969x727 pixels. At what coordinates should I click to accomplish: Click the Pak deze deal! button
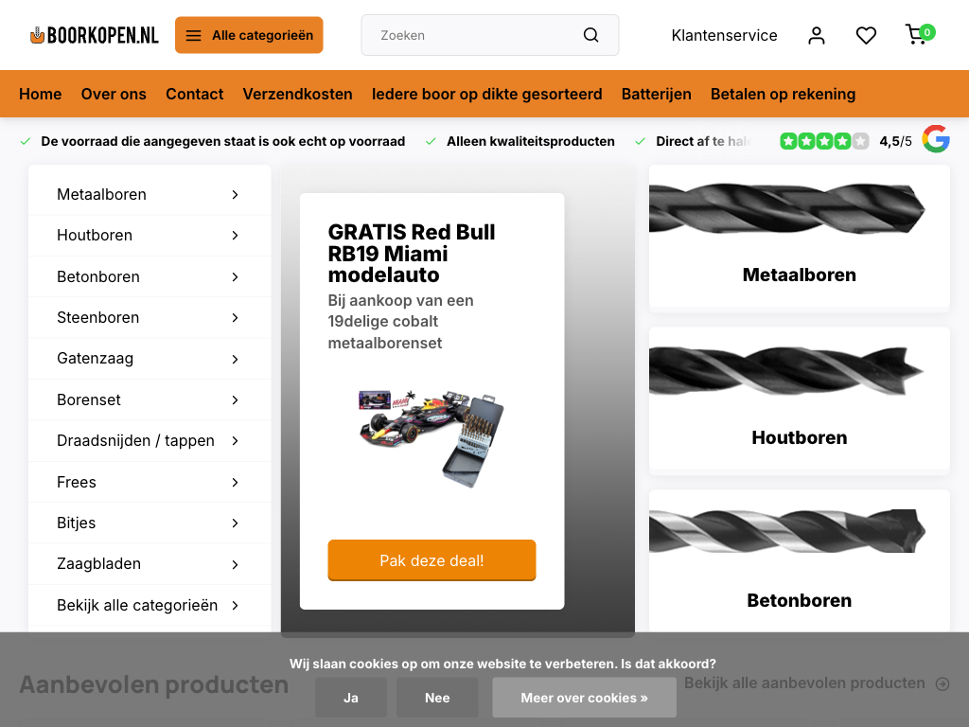pyautogui.click(x=432, y=560)
